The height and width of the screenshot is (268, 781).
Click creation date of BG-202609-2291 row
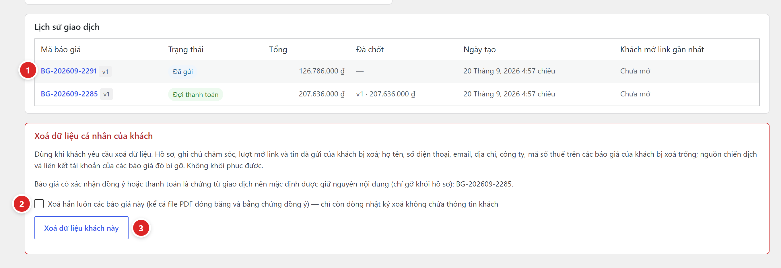(509, 71)
